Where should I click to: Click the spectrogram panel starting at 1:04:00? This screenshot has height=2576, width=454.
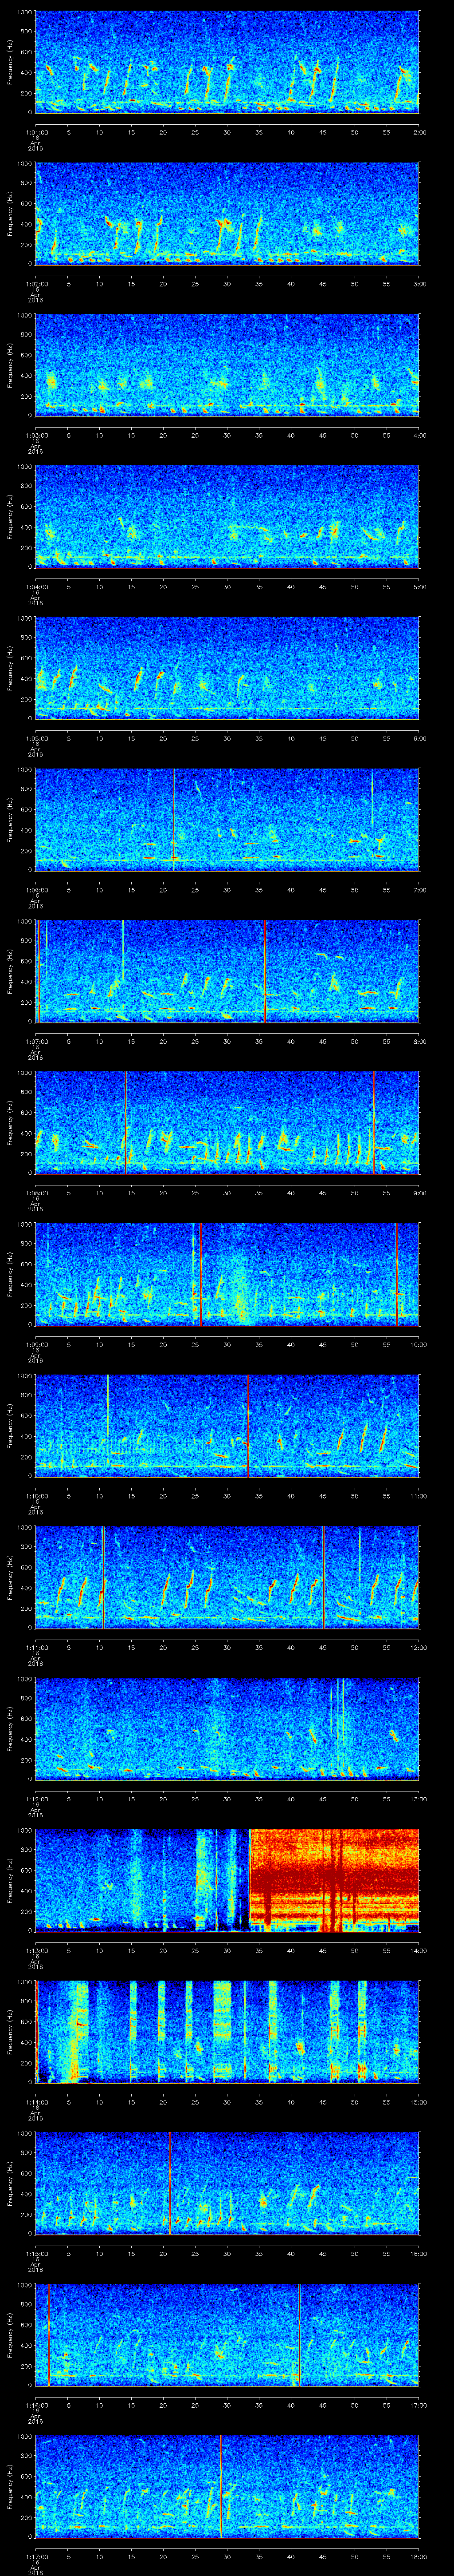[227, 516]
